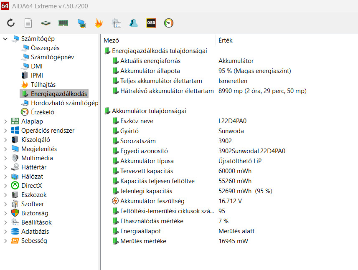358x270 pixels.
Task: Expand the Háttértár tree node
Action: [5, 167]
